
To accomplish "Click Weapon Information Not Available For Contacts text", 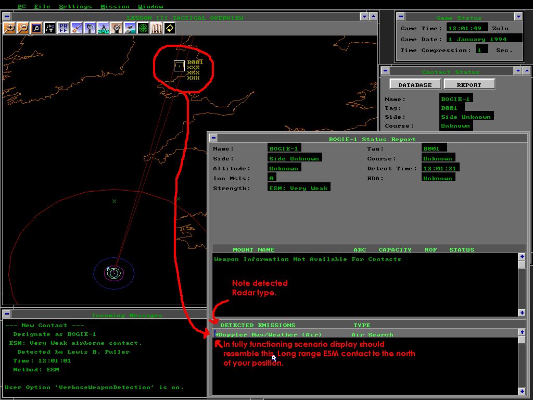I will [308, 259].
